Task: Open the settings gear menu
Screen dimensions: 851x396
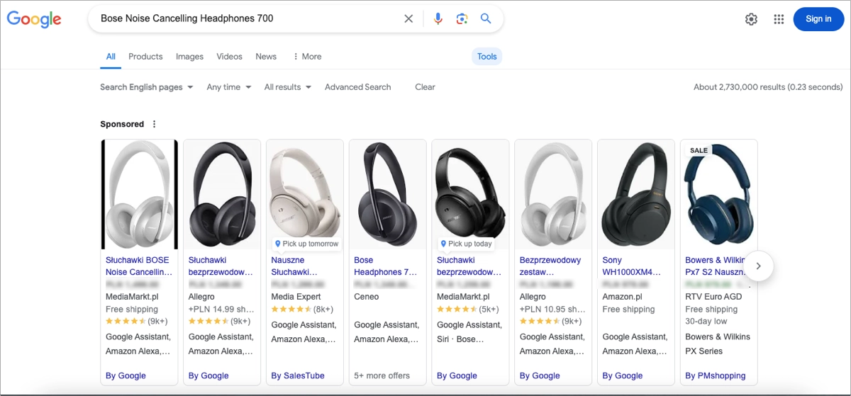Action: (751, 19)
